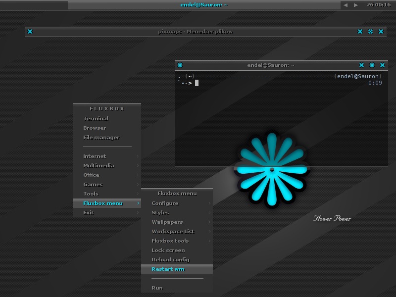Viewport: 396px width, 297px height.
Task: Open the Wallpapers submenu
Action: [x=177, y=222]
